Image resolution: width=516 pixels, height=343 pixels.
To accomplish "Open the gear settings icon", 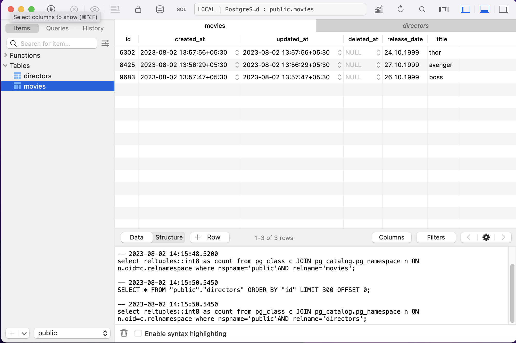I will point(486,237).
